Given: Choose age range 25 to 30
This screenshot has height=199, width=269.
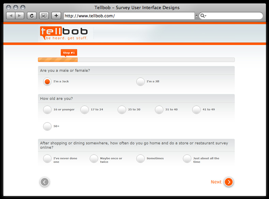Looking at the screenshot, I should 122,110.
